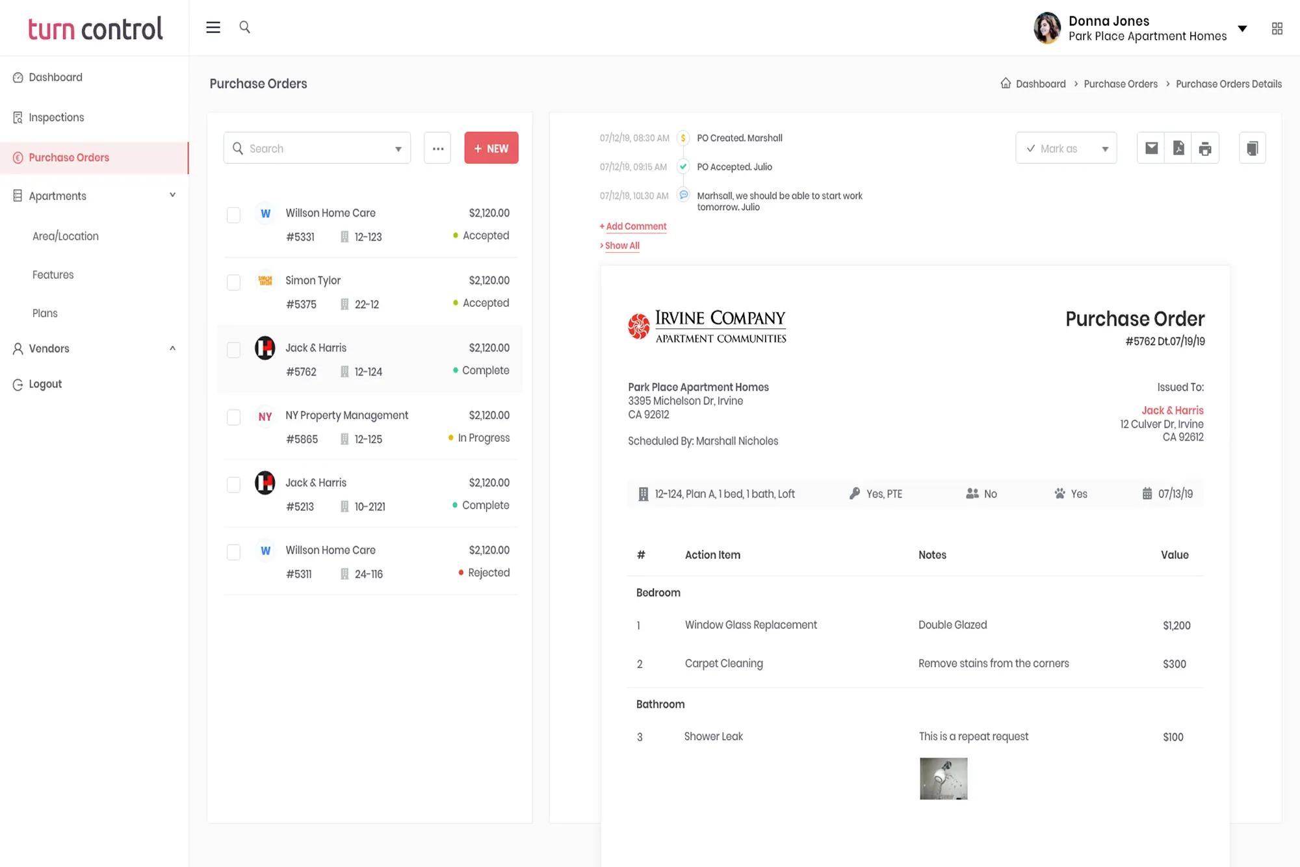Export purchase order as PDF icon
This screenshot has height=867, width=1300.
1178,148
